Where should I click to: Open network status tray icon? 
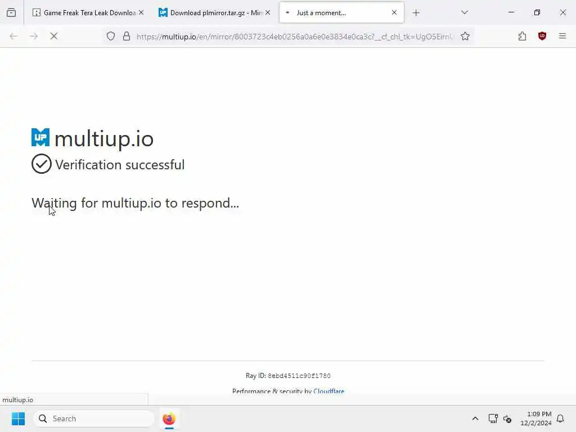493,418
